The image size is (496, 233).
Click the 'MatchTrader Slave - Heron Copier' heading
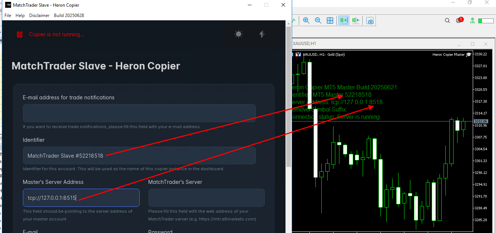coord(96,66)
